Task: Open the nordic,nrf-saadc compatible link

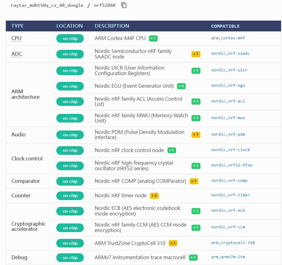Action: click(x=230, y=54)
